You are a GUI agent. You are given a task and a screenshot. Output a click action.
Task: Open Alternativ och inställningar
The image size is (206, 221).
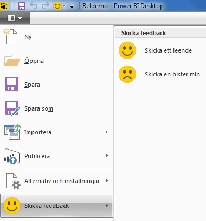point(57,181)
